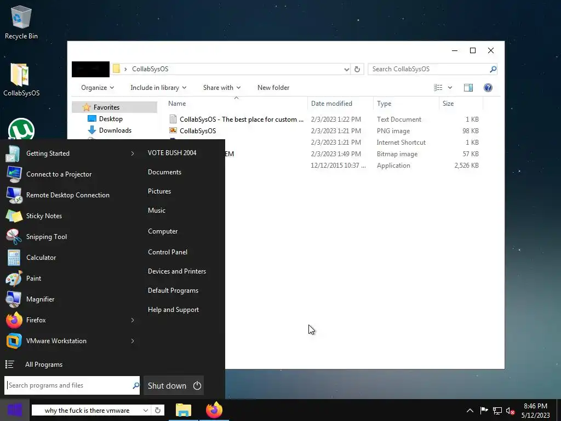Open Calculator from Start menu
This screenshot has height=421, width=561.
70,258
